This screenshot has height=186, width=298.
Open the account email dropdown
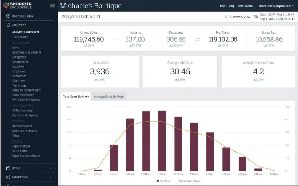click(x=275, y=6)
